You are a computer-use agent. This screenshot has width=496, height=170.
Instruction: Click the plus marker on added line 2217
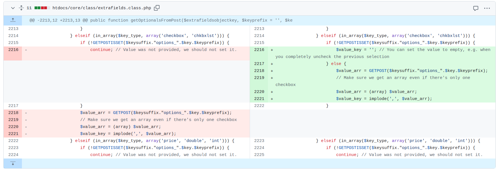(x=272, y=64)
